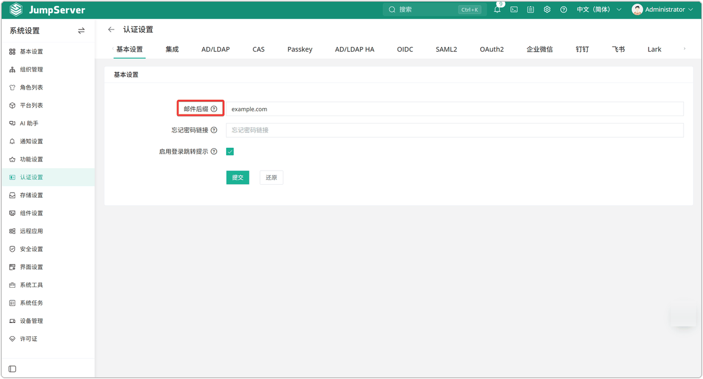The height and width of the screenshot is (379, 703).
Task: Open 系统工具 in the sidebar
Action: click(48, 285)
